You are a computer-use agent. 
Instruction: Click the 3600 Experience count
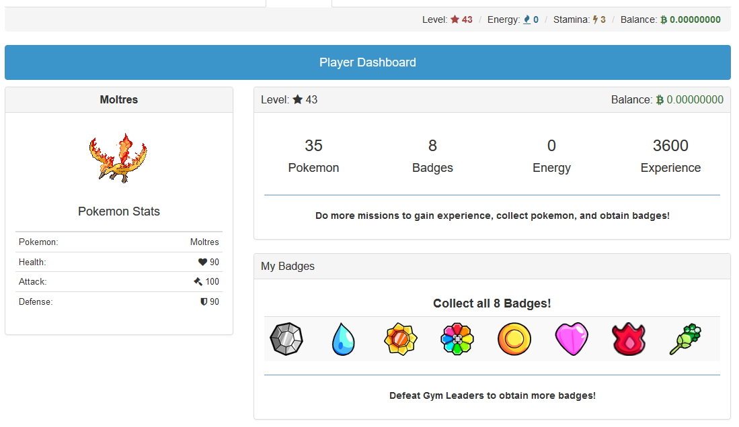click(x=670, y=146)
